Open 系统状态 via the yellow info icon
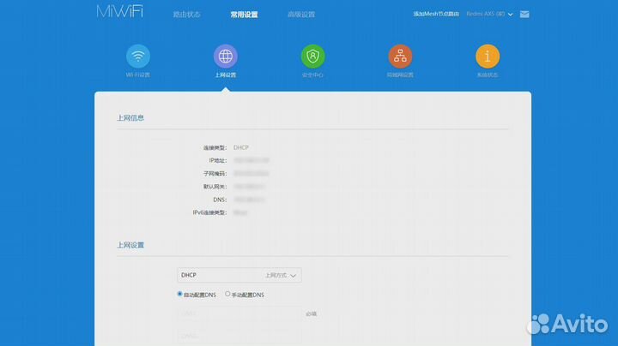 [x=488, y=57]
